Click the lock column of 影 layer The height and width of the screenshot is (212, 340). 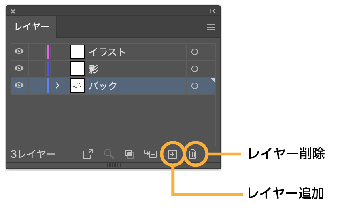click(x=37, y=68)
